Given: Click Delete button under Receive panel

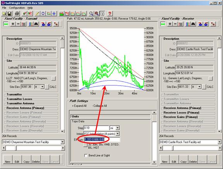Looking at the screenshot, I should 193,159.
